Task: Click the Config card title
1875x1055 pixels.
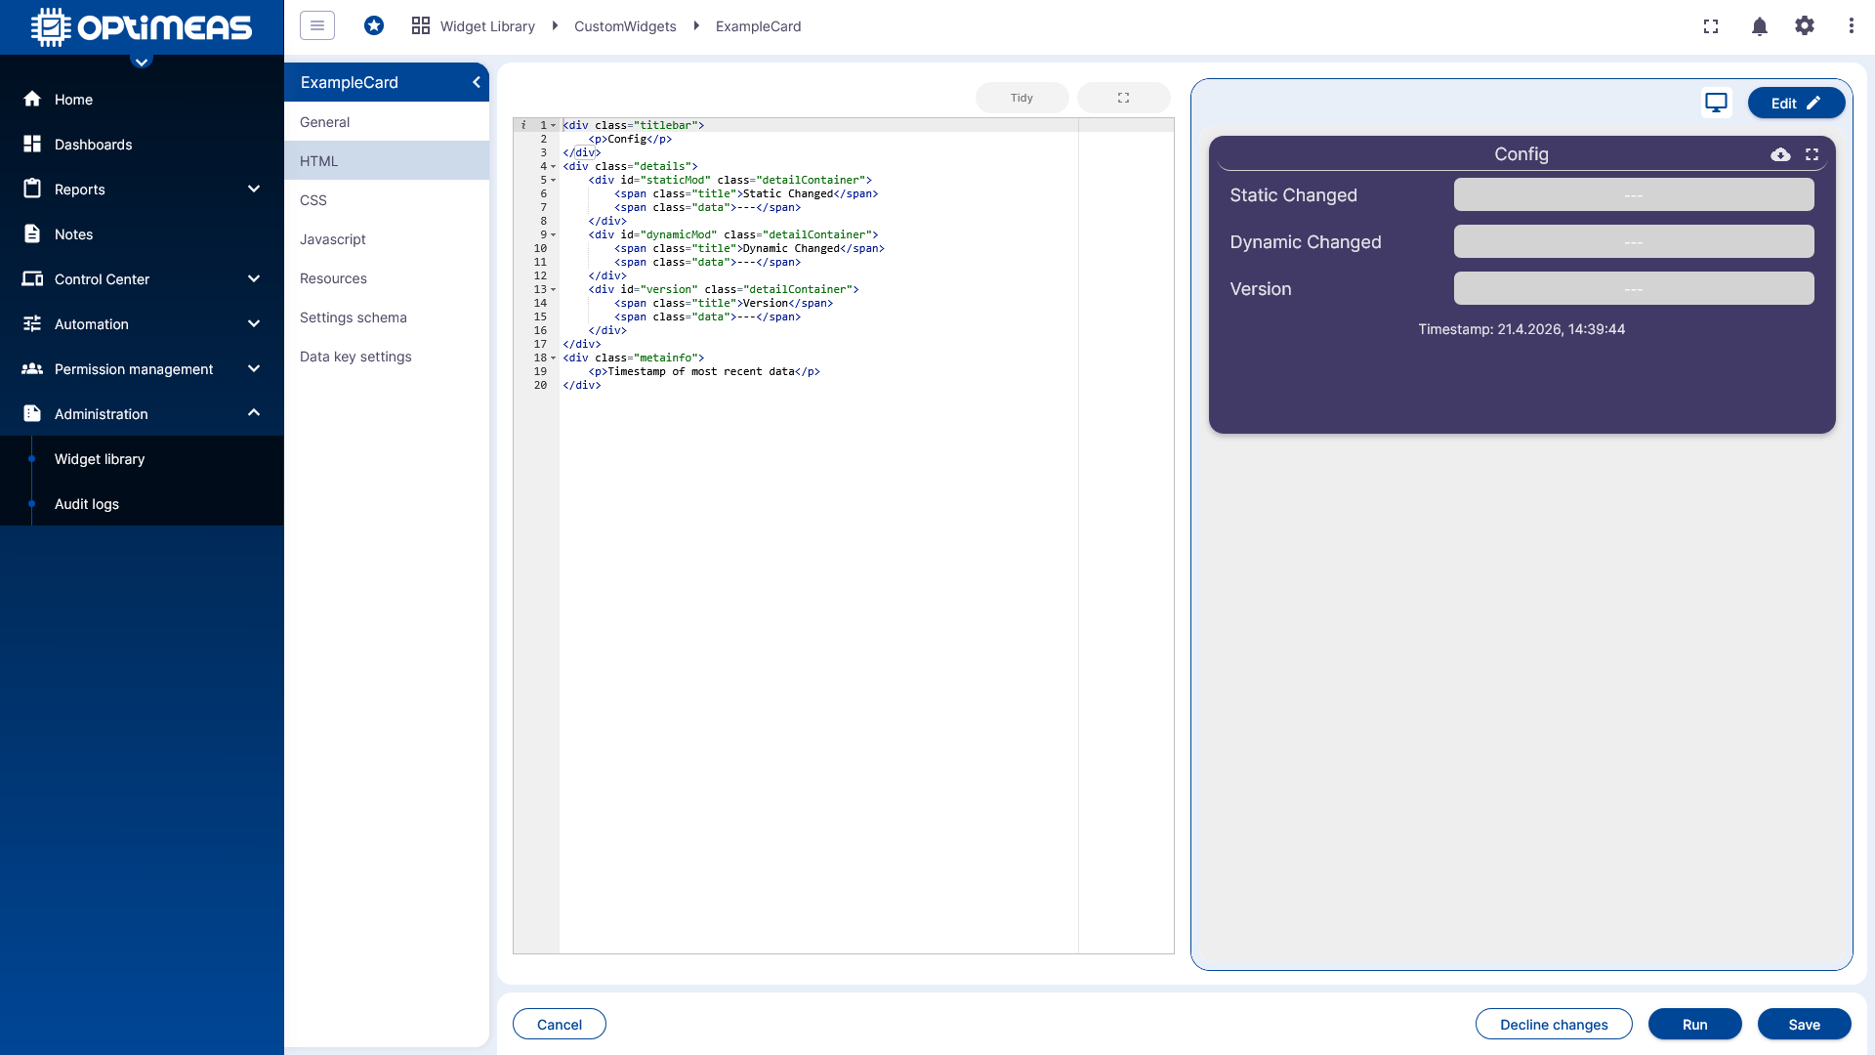Action: click(1521, 154)
